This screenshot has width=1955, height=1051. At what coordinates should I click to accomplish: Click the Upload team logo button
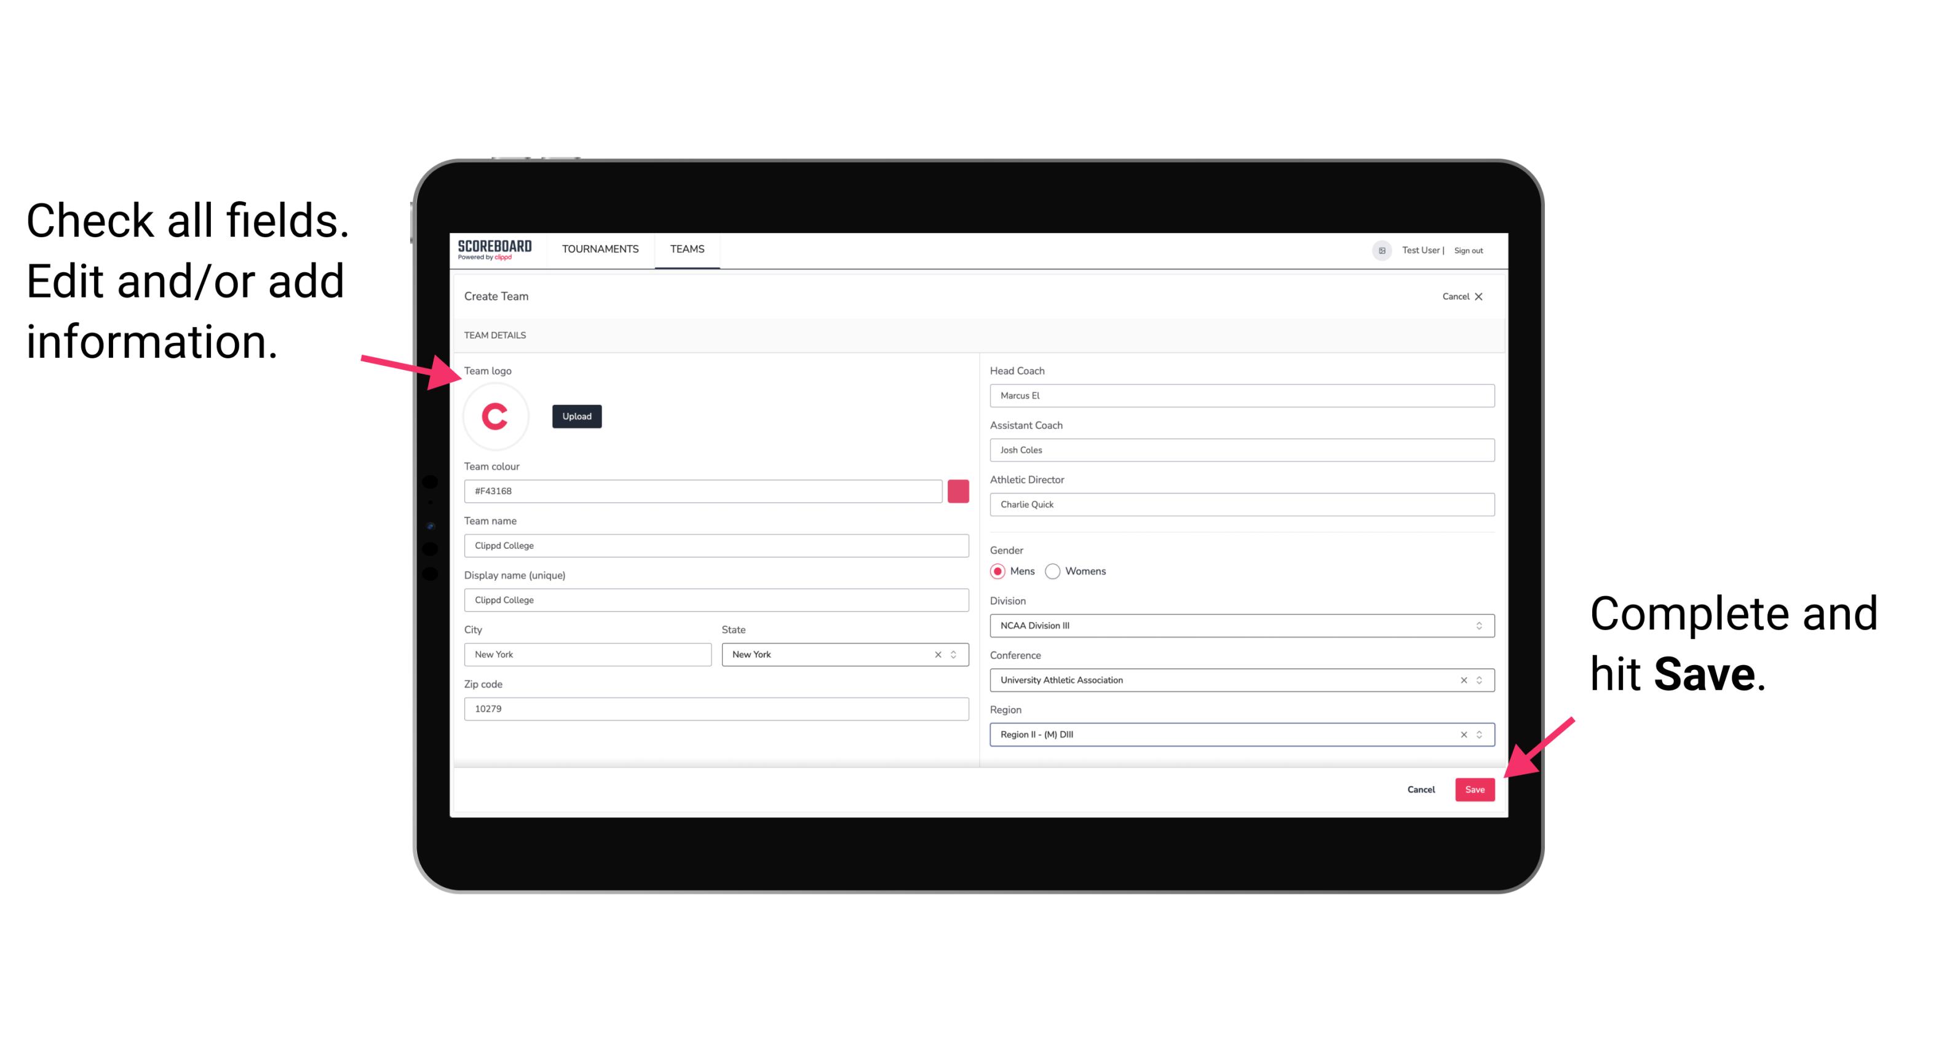(576, 415)
